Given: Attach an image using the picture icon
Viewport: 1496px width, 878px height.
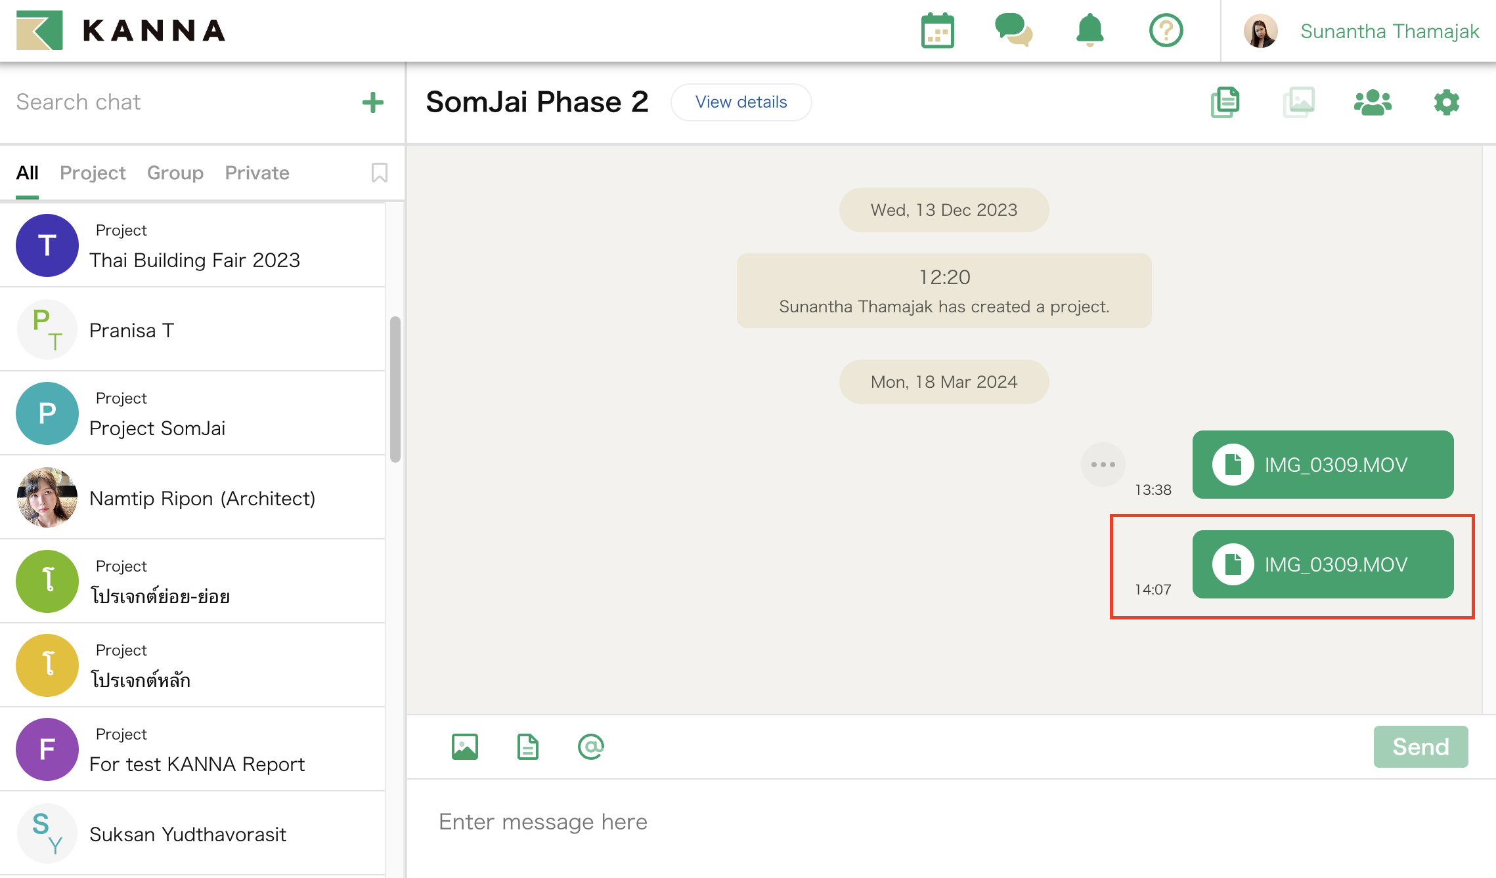Looking at the screenshot, I should [464, 746].
